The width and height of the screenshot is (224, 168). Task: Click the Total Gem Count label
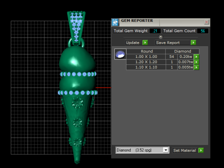[179, 31]
